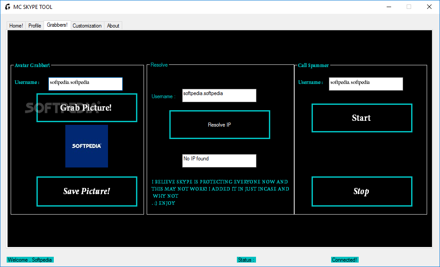Switch to the Profile tab
Viewport: 440px width, 267px height.
pos(35,25)
